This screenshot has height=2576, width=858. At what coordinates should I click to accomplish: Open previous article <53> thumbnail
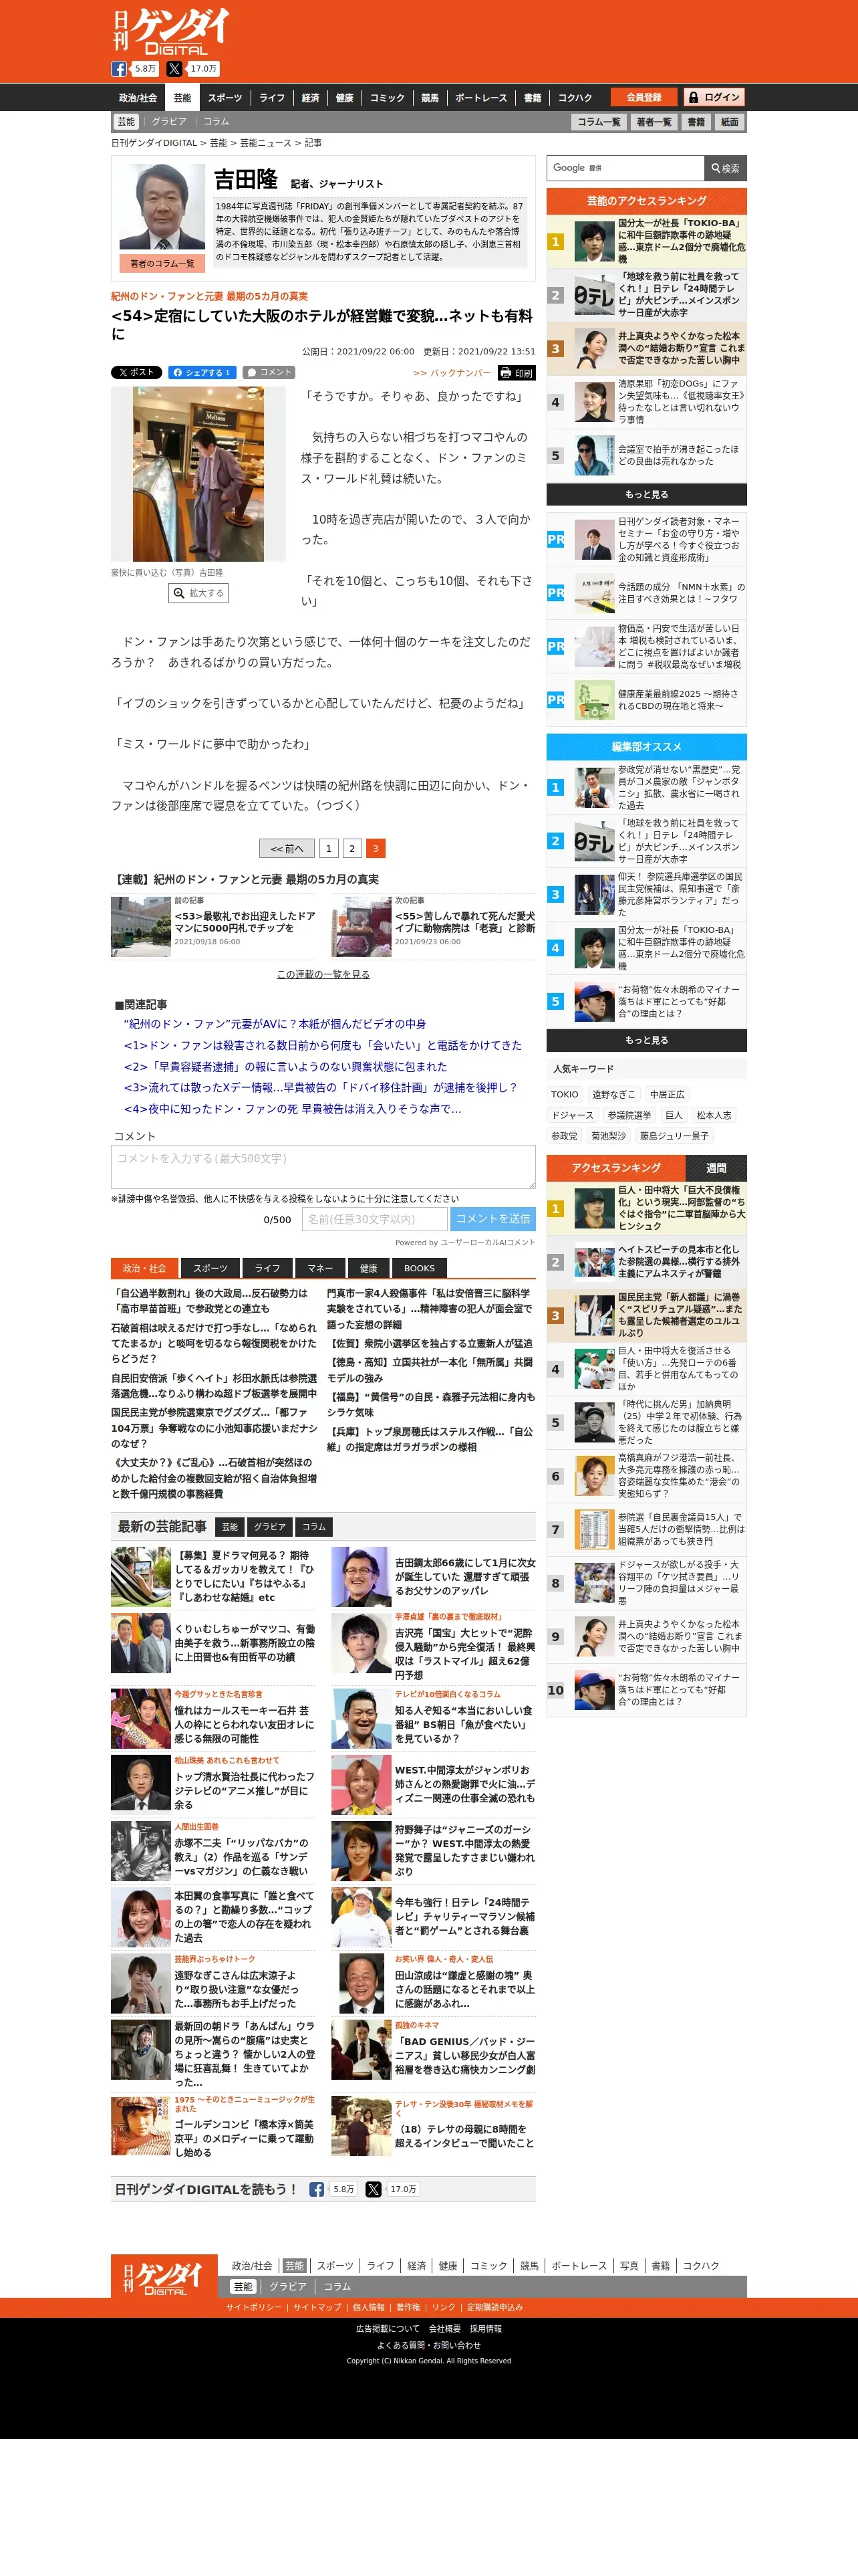tap(141, 926)
